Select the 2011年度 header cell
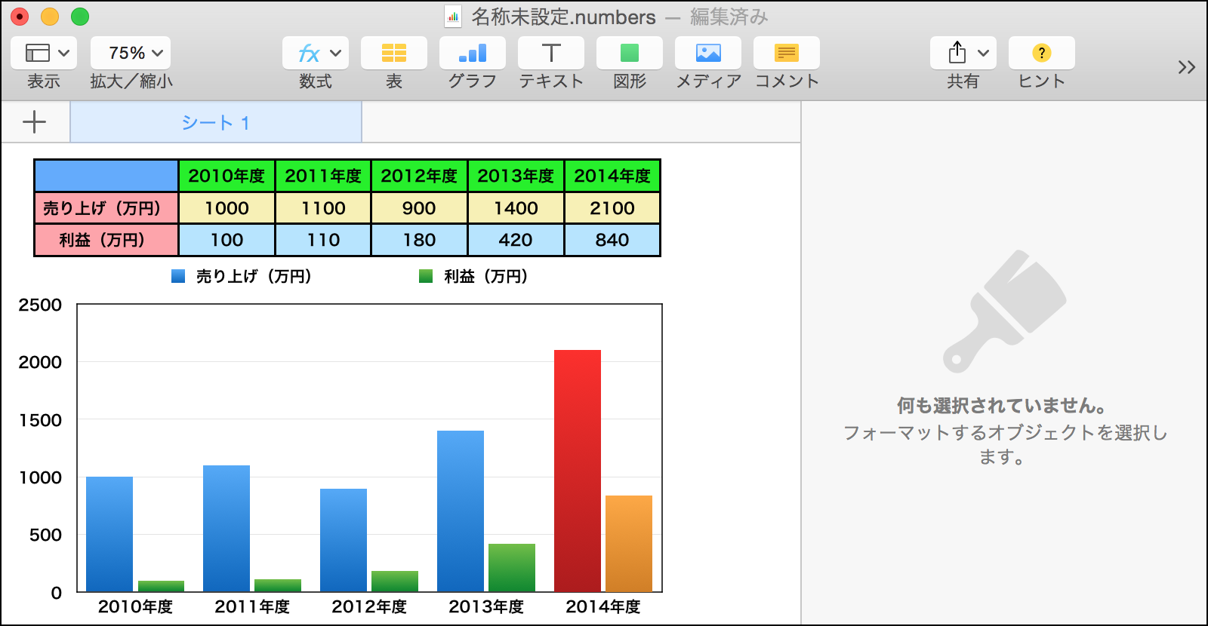The width and height of the screenshot is (1208, 626). pyautogui.click(x=323, y=176)
